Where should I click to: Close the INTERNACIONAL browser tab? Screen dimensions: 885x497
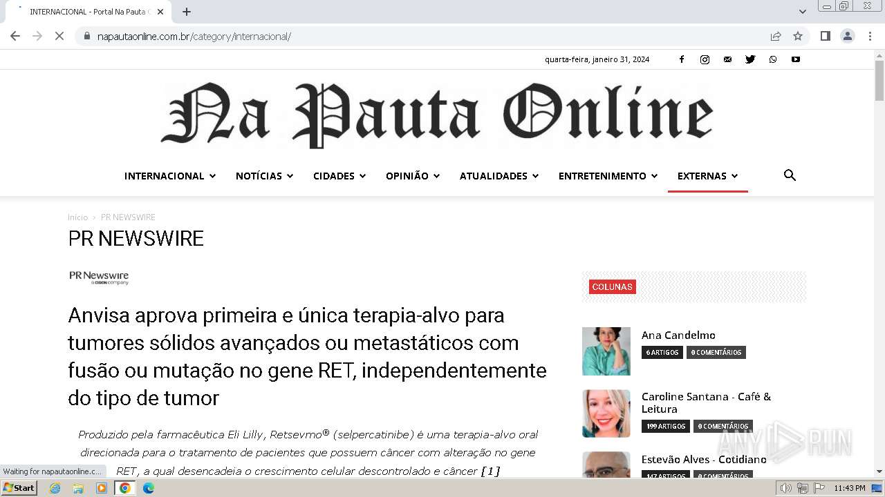[x=161, y=12]
